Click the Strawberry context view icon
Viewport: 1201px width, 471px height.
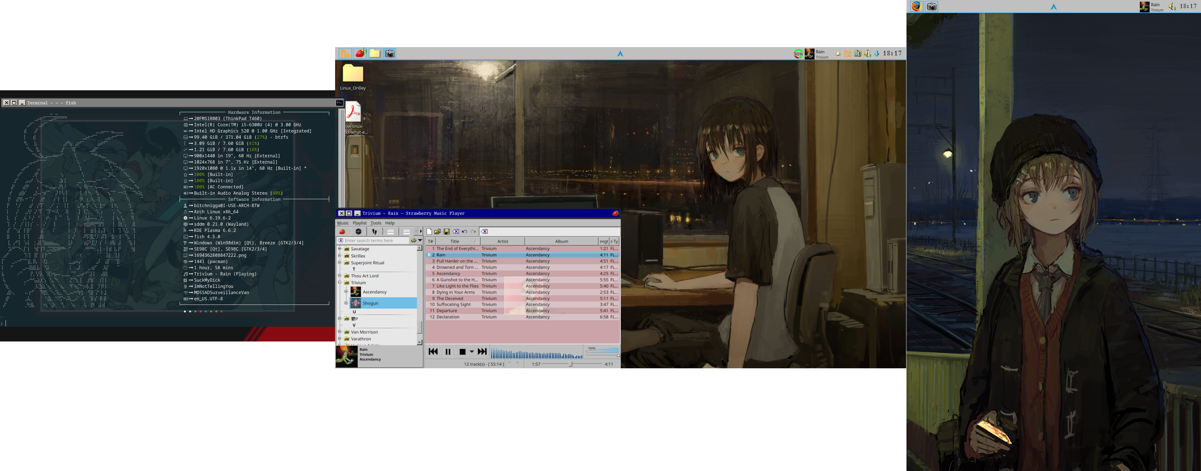tap(342, 232)
